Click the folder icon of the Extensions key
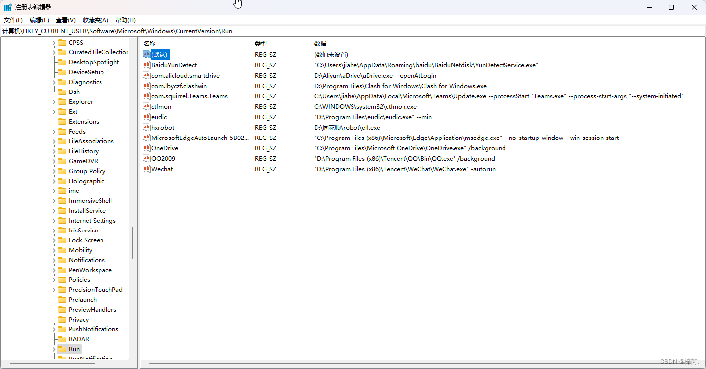The height and width of the screenshot is (369, 706). point(62,121)
